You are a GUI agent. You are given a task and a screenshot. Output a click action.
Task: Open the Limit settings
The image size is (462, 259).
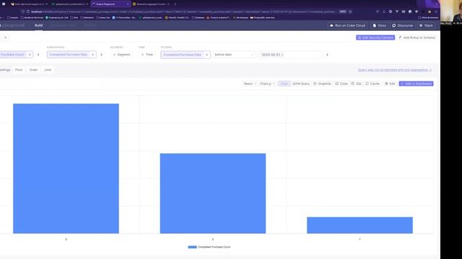pyautogui.click(x=48, y=70)
